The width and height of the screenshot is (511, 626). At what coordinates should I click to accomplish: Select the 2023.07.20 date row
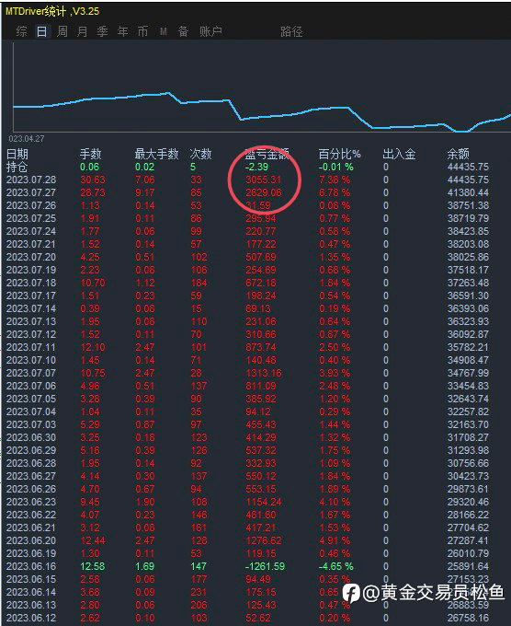tap(31, 257)
